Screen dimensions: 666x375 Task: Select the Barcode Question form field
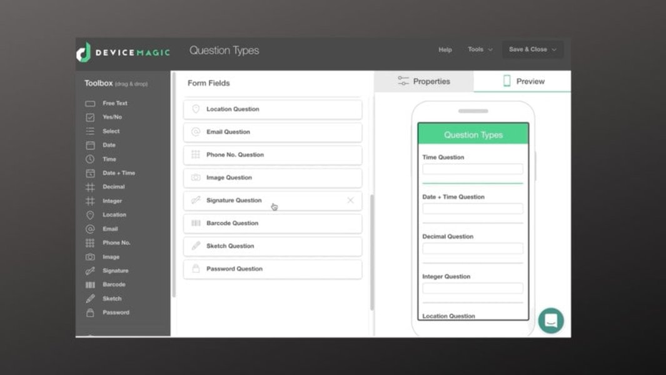[x=273, y=223]
